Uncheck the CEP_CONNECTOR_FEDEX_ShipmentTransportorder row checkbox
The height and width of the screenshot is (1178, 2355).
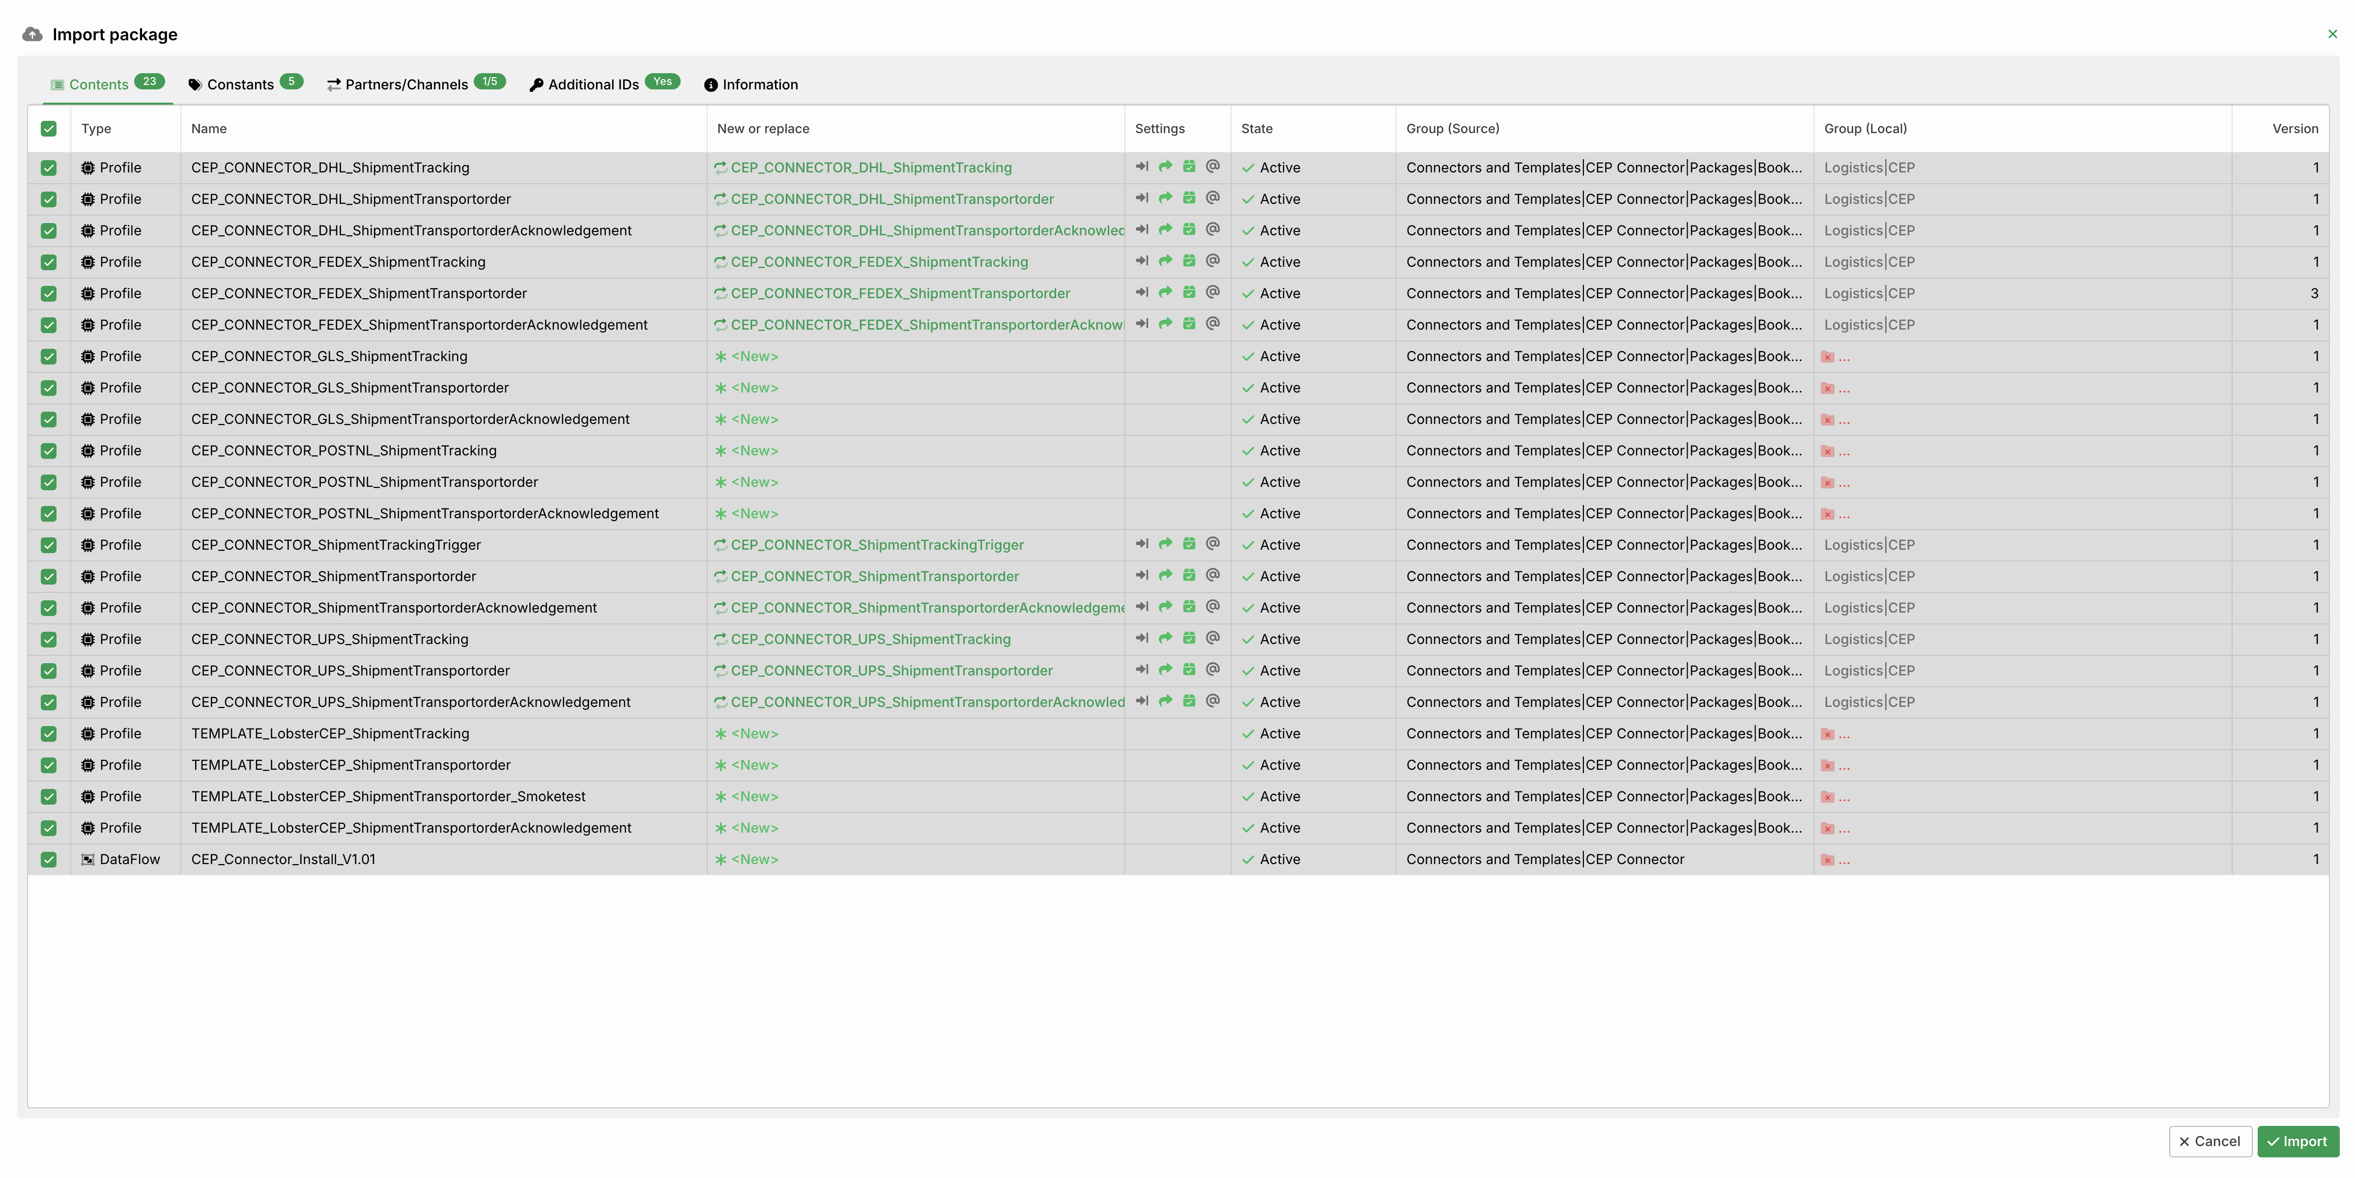tap(49, 293)
